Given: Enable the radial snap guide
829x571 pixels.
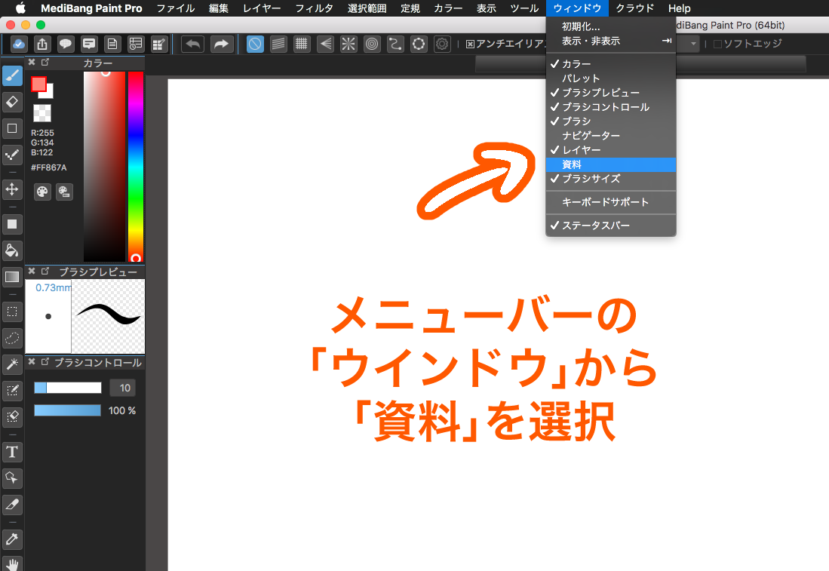Looking at the screenshot, I should tap(348, 44).
